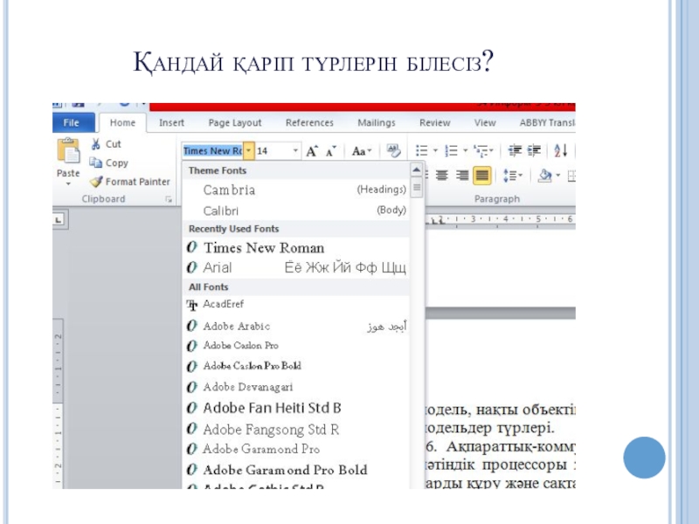The width and height of the screenshot is (699, 524).
Task: Click the Shrink Font icon
Action: point(330,151)
